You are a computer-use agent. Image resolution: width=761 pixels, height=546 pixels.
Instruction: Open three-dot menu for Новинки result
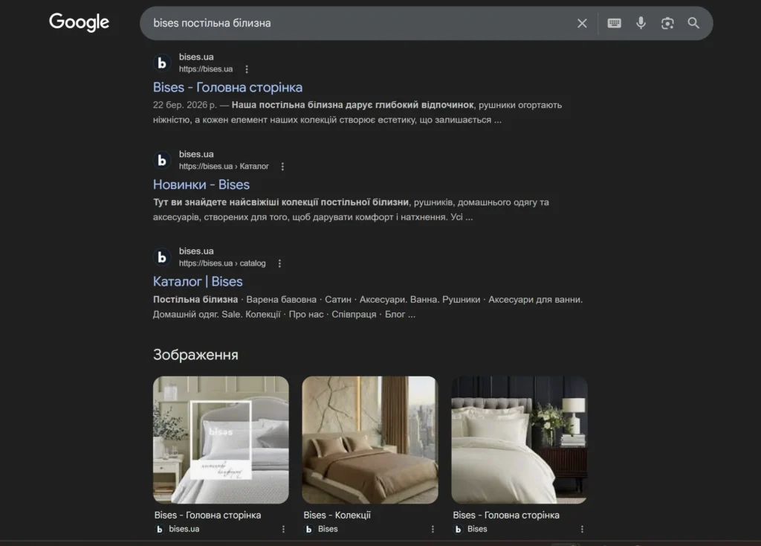click(x=282, y=167)
